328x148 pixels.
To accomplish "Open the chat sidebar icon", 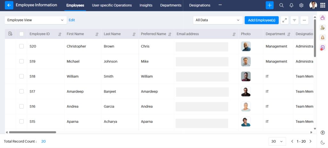I will click(323, 47).
